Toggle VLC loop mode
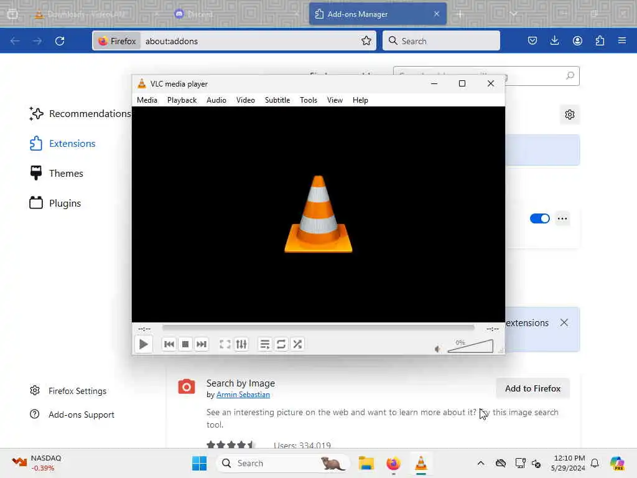The height and width of the screenshot is (478, 637). [x=281, y=344]
